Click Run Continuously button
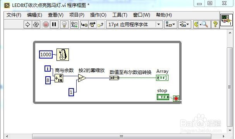 pos(36,24)
